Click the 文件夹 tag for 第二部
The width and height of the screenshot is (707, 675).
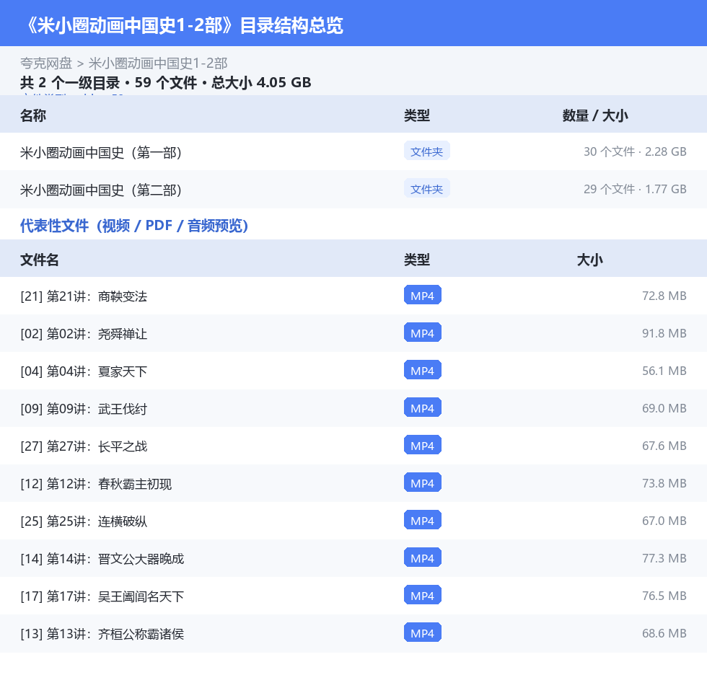[x=426, y=189]
